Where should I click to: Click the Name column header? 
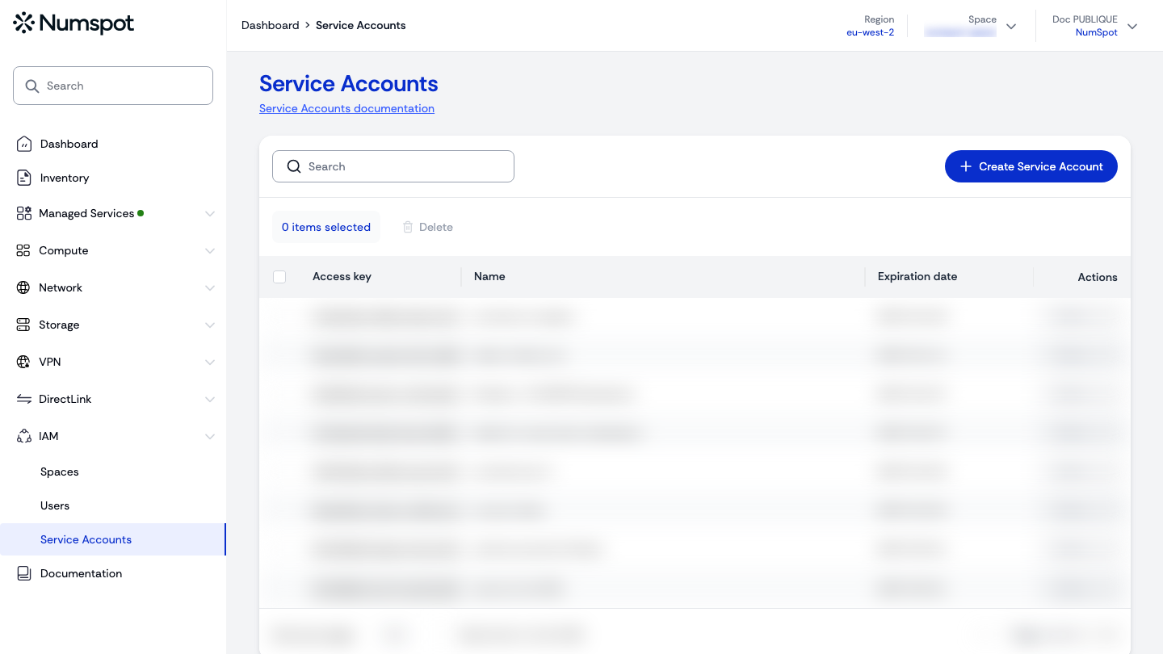point(489,276)
